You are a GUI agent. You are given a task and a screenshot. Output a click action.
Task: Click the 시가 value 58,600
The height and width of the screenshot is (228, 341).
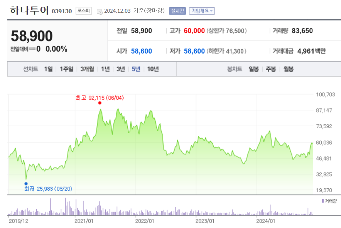click(141, 51)
